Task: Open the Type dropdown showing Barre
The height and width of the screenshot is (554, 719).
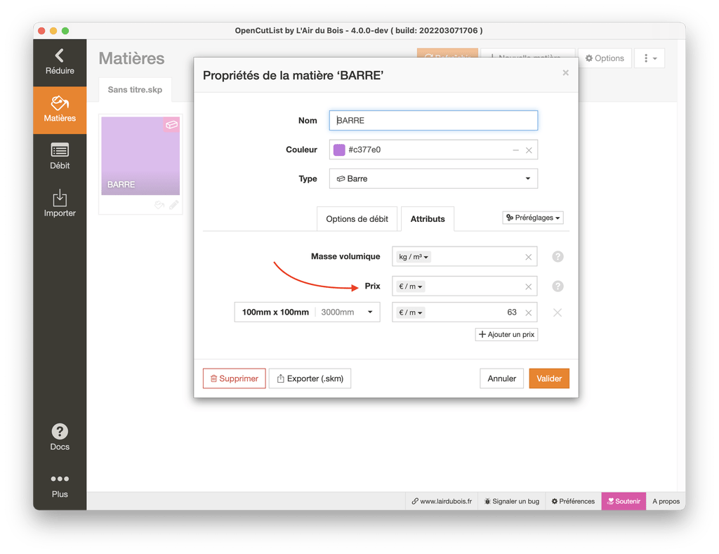Action: click(x=433, y=179)
